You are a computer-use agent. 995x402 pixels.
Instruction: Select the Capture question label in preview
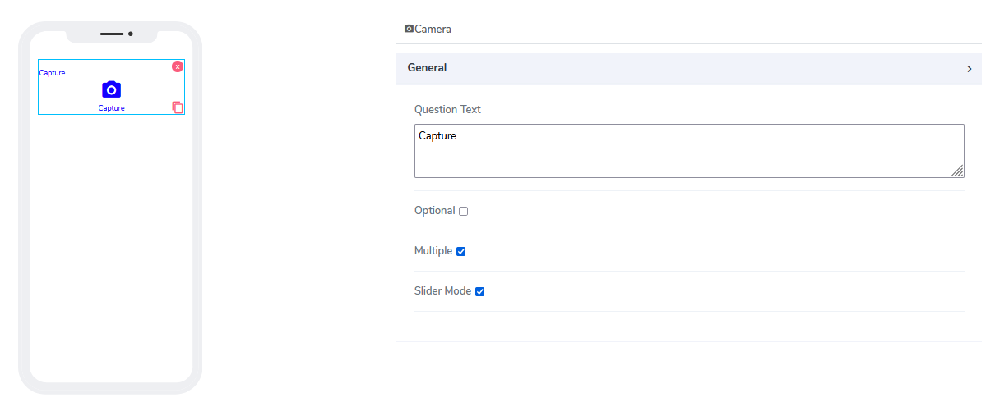coord(53,73)
